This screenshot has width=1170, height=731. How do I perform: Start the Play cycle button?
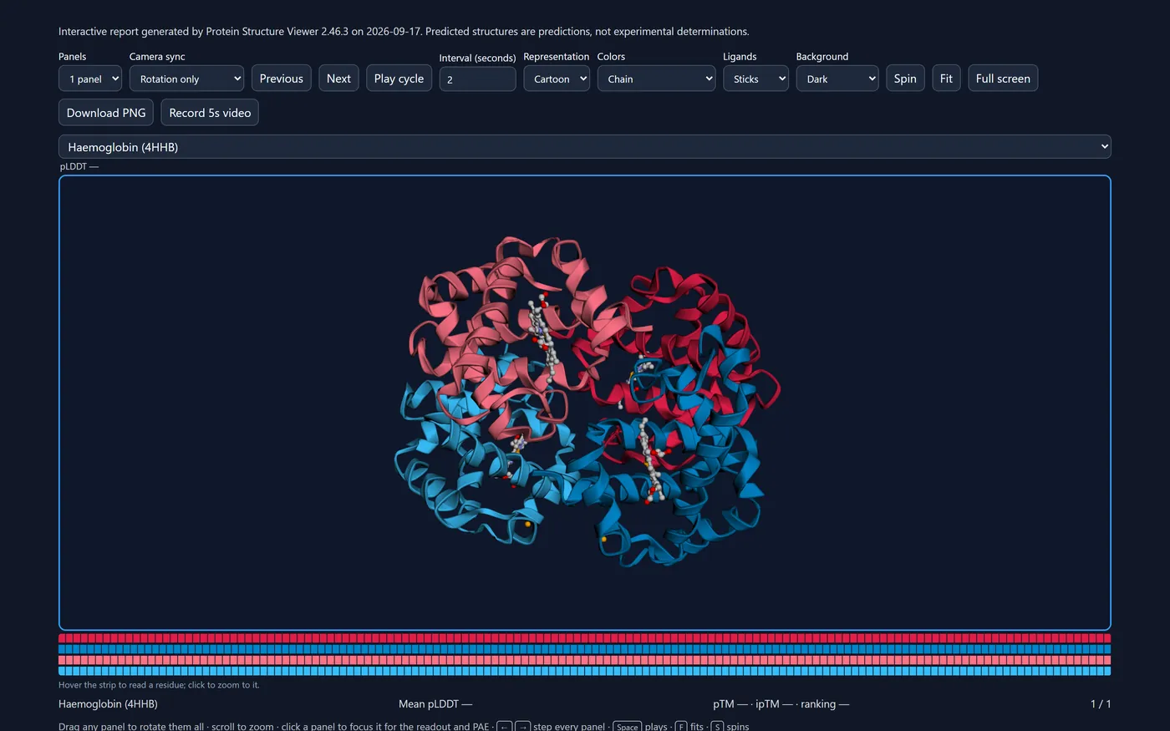399,79
